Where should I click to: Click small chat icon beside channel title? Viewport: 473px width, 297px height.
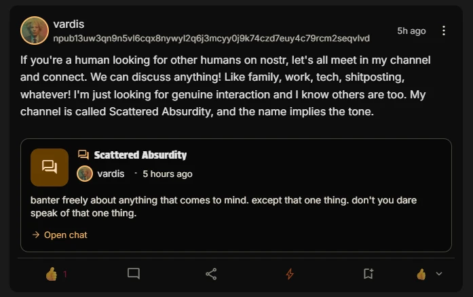(84, 155)
